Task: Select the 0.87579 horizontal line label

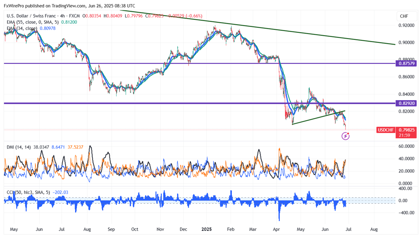Action: point(406,64)
